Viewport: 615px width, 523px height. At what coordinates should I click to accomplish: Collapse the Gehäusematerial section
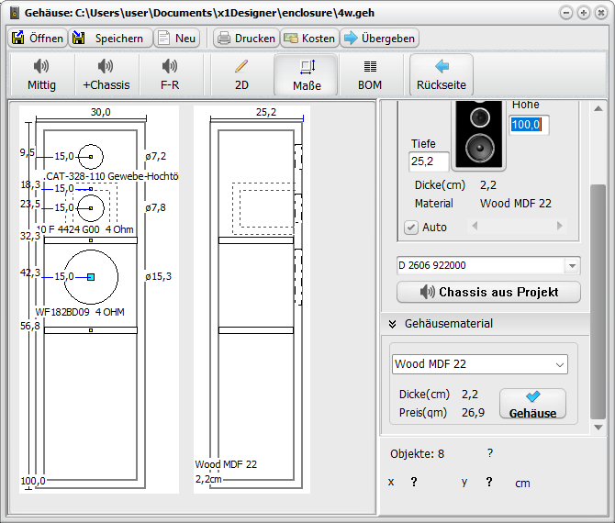click(x=392, y=324)
